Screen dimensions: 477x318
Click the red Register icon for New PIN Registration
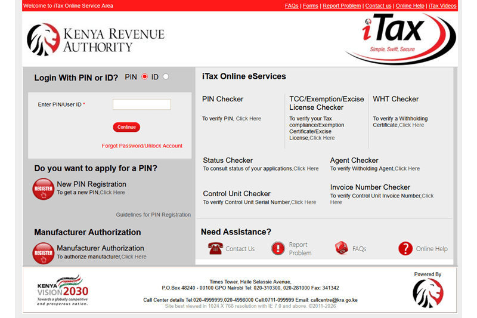tap(43, 189)
